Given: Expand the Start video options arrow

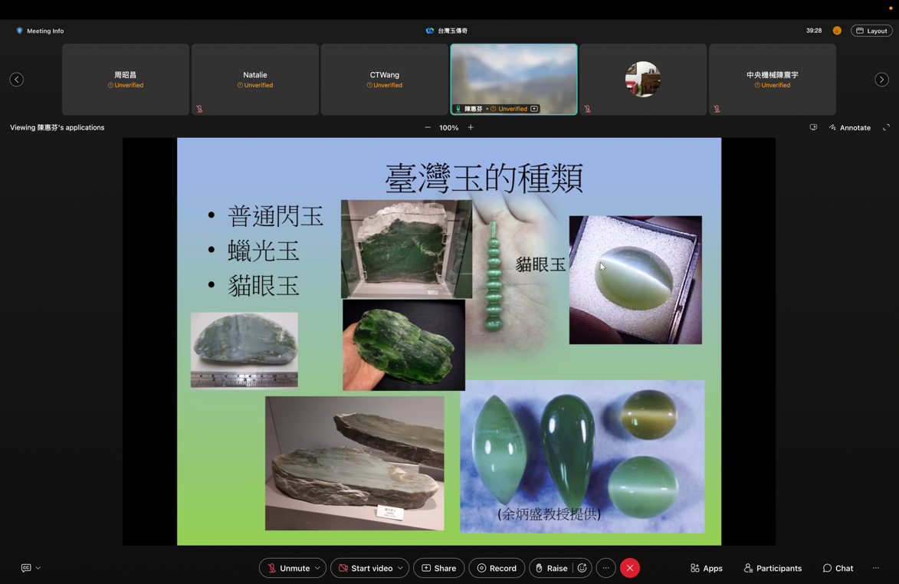Looking at the screenshot, I should (400, 568).
